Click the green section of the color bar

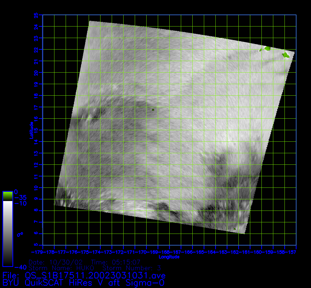[x=7, y=196]
